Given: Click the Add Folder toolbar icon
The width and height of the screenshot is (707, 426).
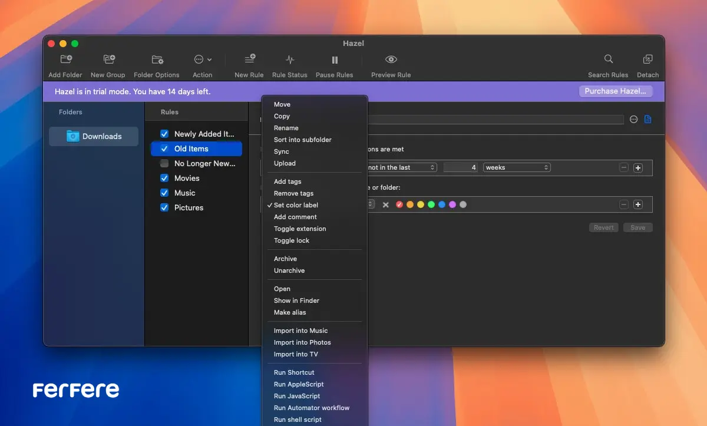Looking at the screenshot, I should click(66, 60).
